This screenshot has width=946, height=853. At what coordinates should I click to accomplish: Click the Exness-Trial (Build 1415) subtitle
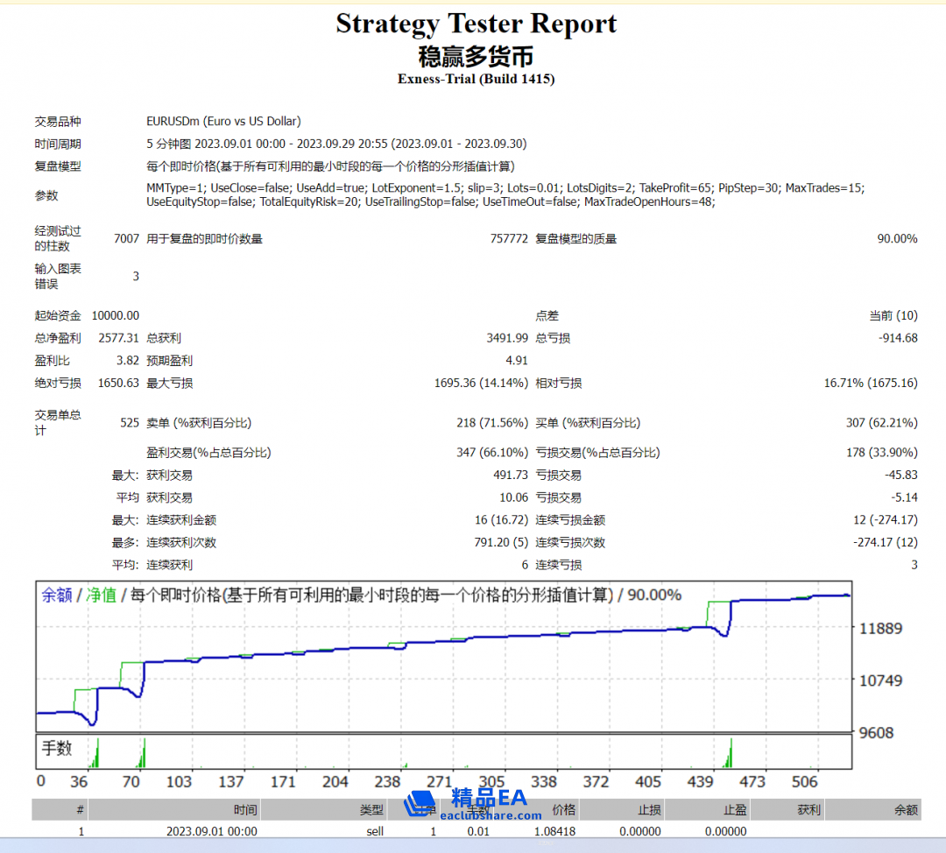pos(476,79)
